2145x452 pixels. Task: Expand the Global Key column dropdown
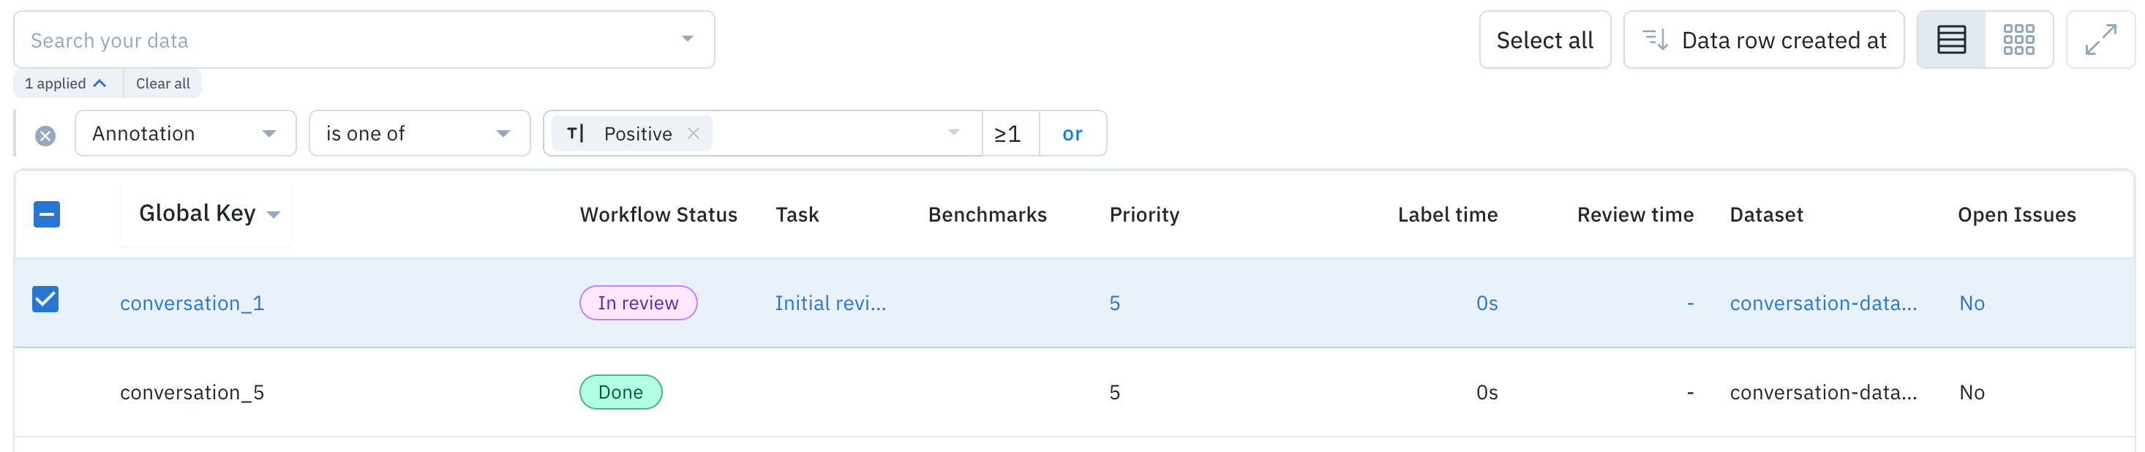[x=273, y=215]
